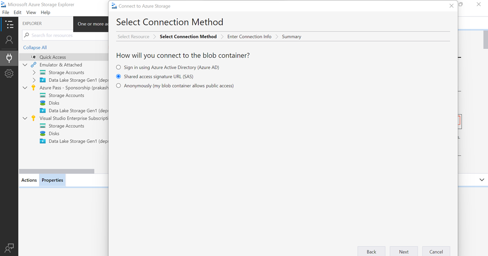488x256 pixels.
Task: Click the Summary breadcrumb step
Action: click(291, 37)
